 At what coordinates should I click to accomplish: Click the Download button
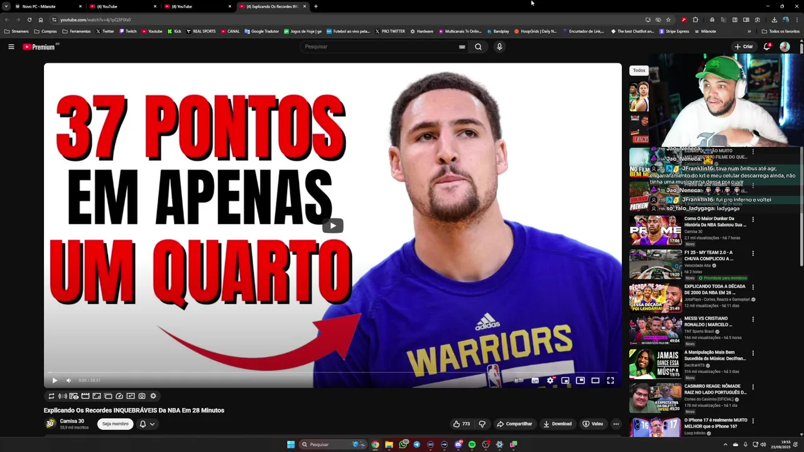point(558,424)
